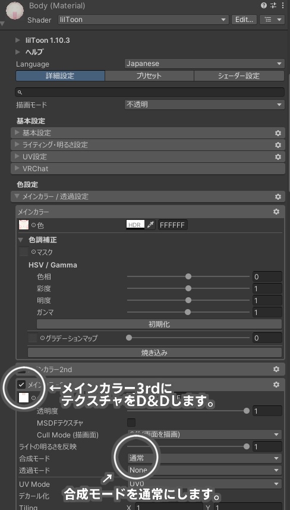Open gear menu for メインカラー3rd
The image size is (290, 510).
click(276, 385)
